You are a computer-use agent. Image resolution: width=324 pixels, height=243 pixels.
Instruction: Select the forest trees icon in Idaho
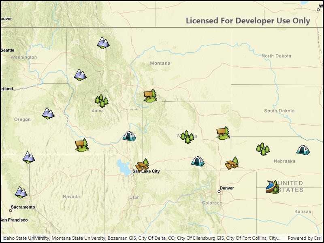coord(102,101)
